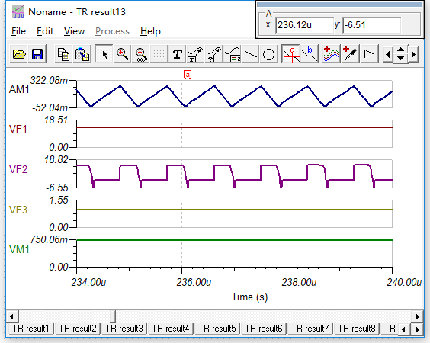
Task: Toggle cursor a on the graph
Action: pyautogui.click(x=291, y=54)
